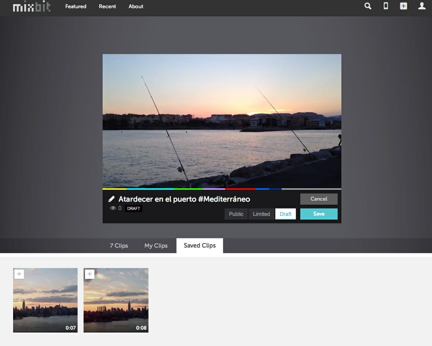
Task: Open the Featured menu item
Action: [75, 6]
